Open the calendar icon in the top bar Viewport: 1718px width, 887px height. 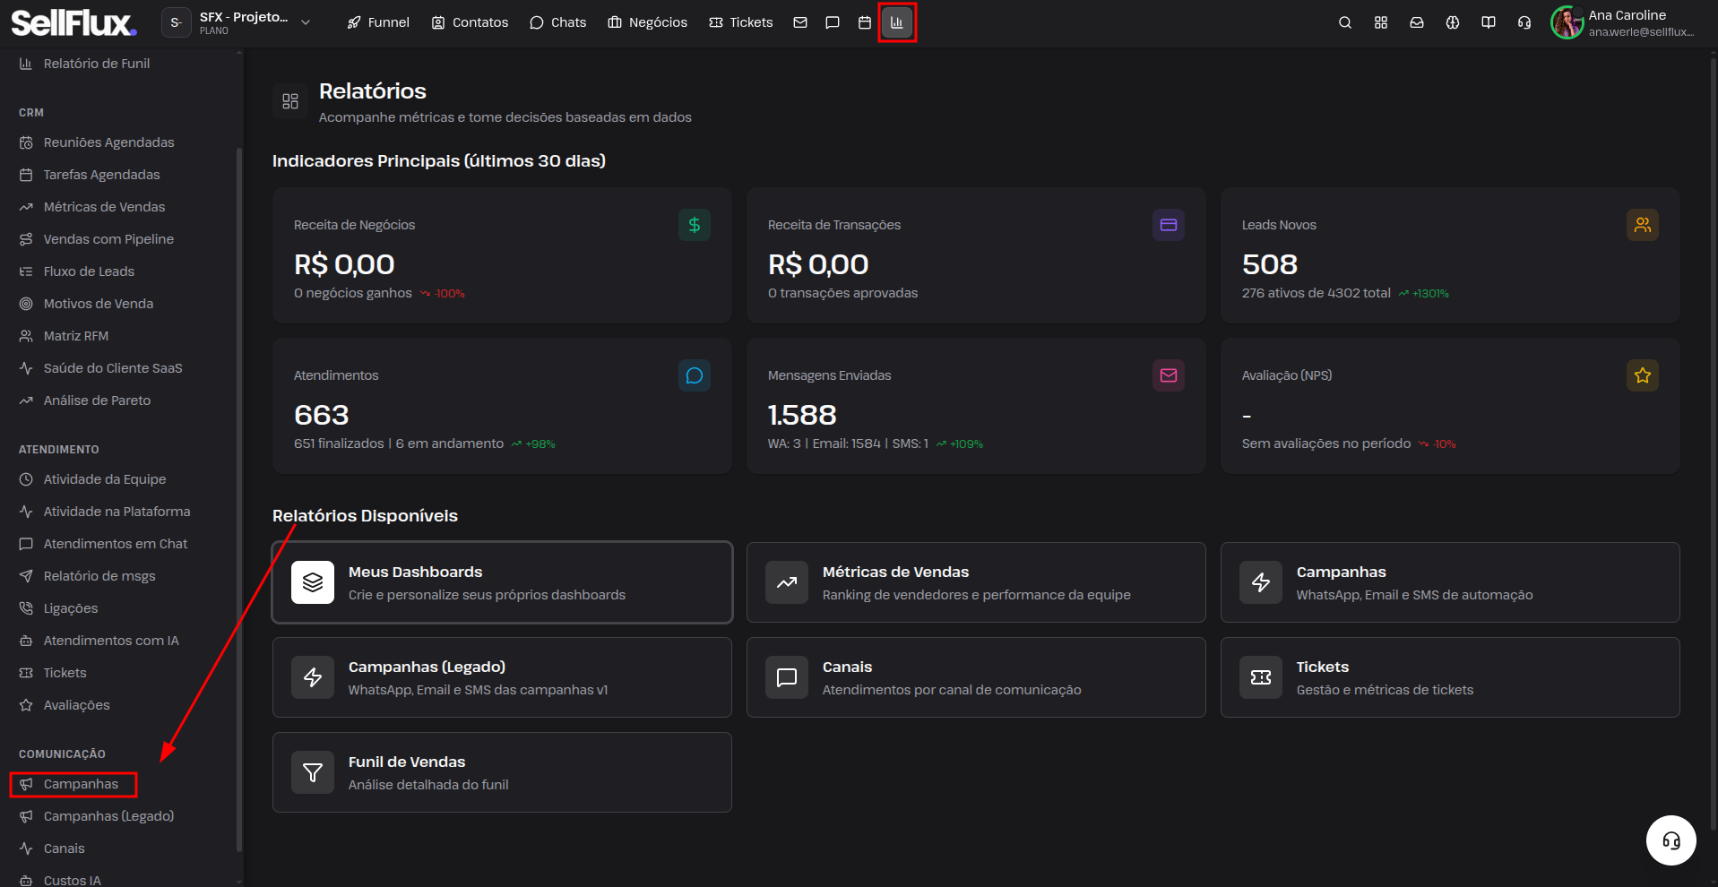(x=865, y=22)
